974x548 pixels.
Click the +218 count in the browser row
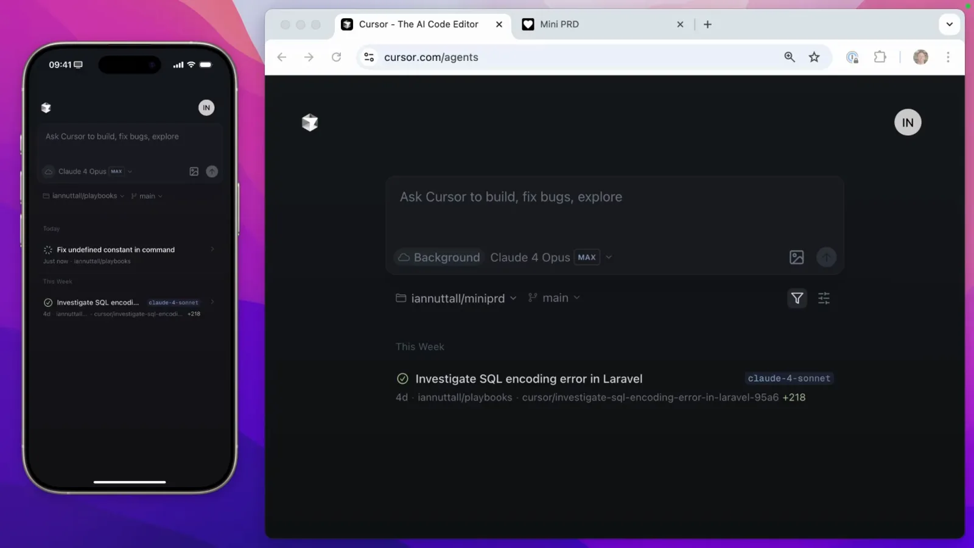coord(794,397)
